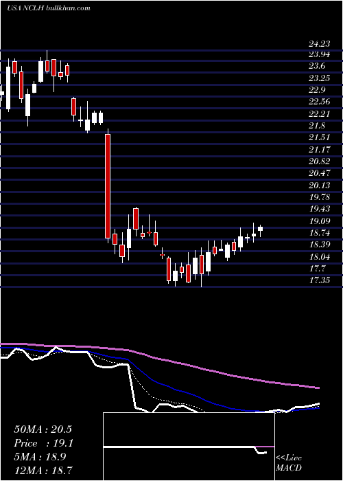Click the 21.17 price axis label

[320, 150]
